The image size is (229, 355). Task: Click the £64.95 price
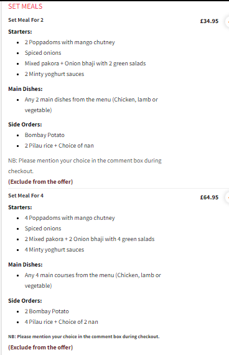(x=209, y=197)
